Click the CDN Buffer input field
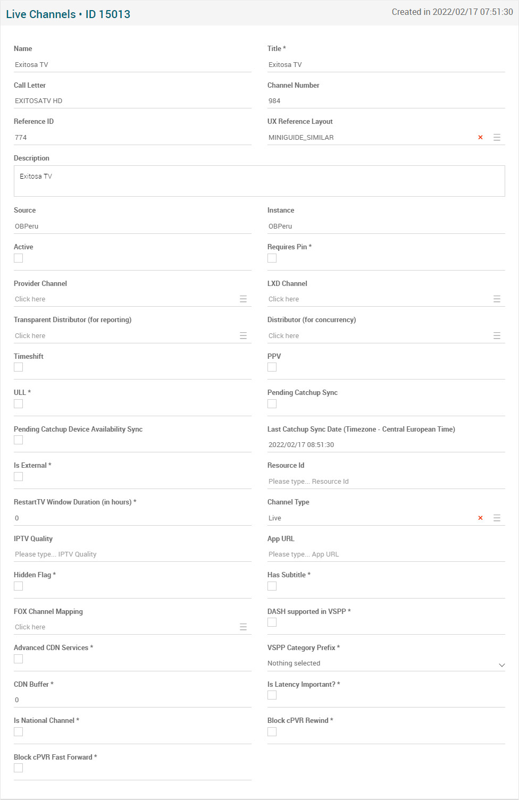 tap(132, 700)
